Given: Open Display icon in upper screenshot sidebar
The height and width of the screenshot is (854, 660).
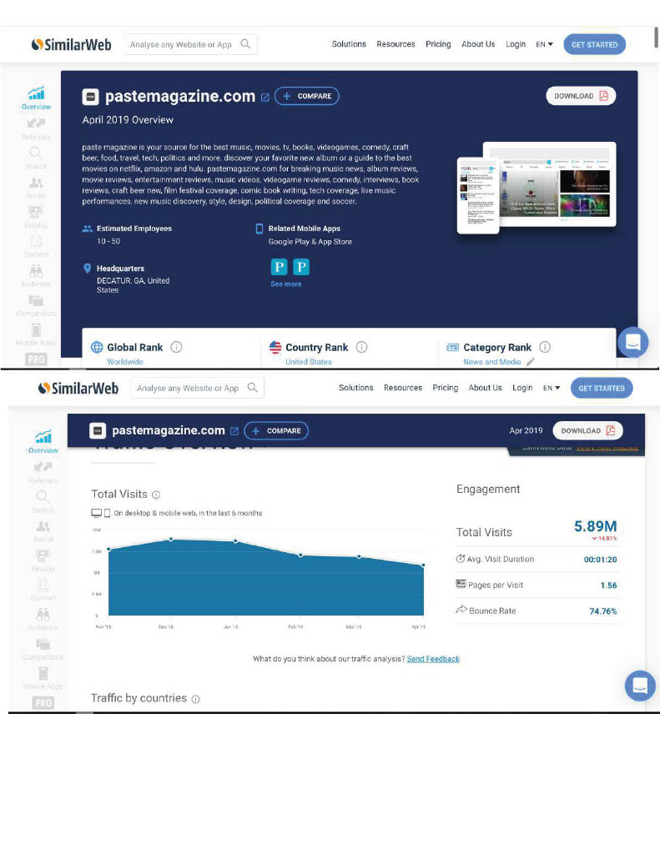Looking at the screenshot, I should [36, 212].
